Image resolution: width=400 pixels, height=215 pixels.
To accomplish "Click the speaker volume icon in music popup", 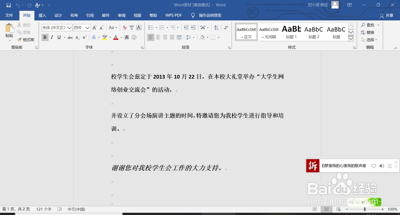I will [382, 166].
